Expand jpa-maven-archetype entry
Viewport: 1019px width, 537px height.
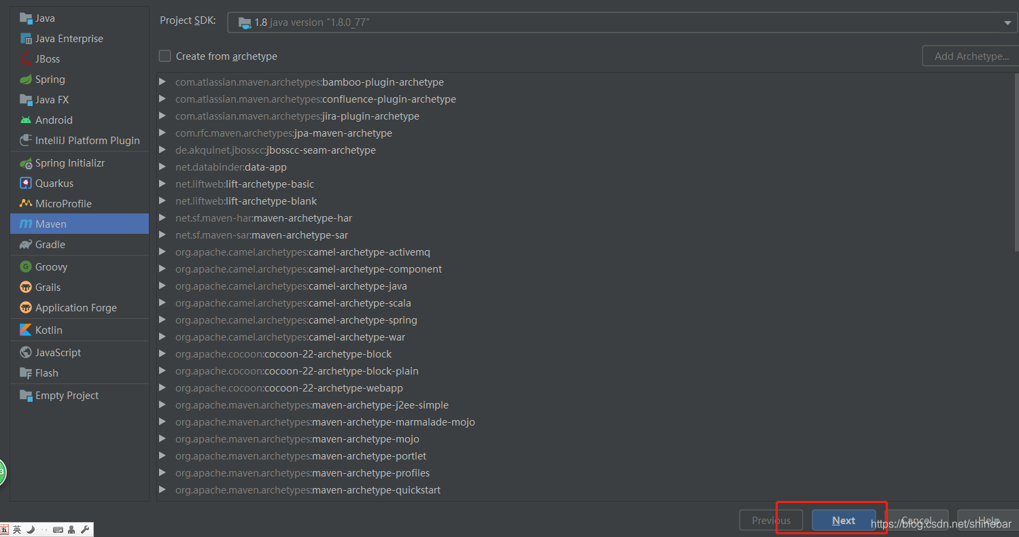click(162, 133)
